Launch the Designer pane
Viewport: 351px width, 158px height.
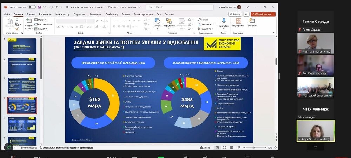point(252,23)
